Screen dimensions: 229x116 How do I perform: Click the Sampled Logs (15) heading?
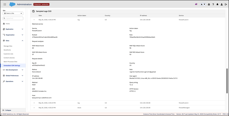pyautogui.click(x=44, y=11)
